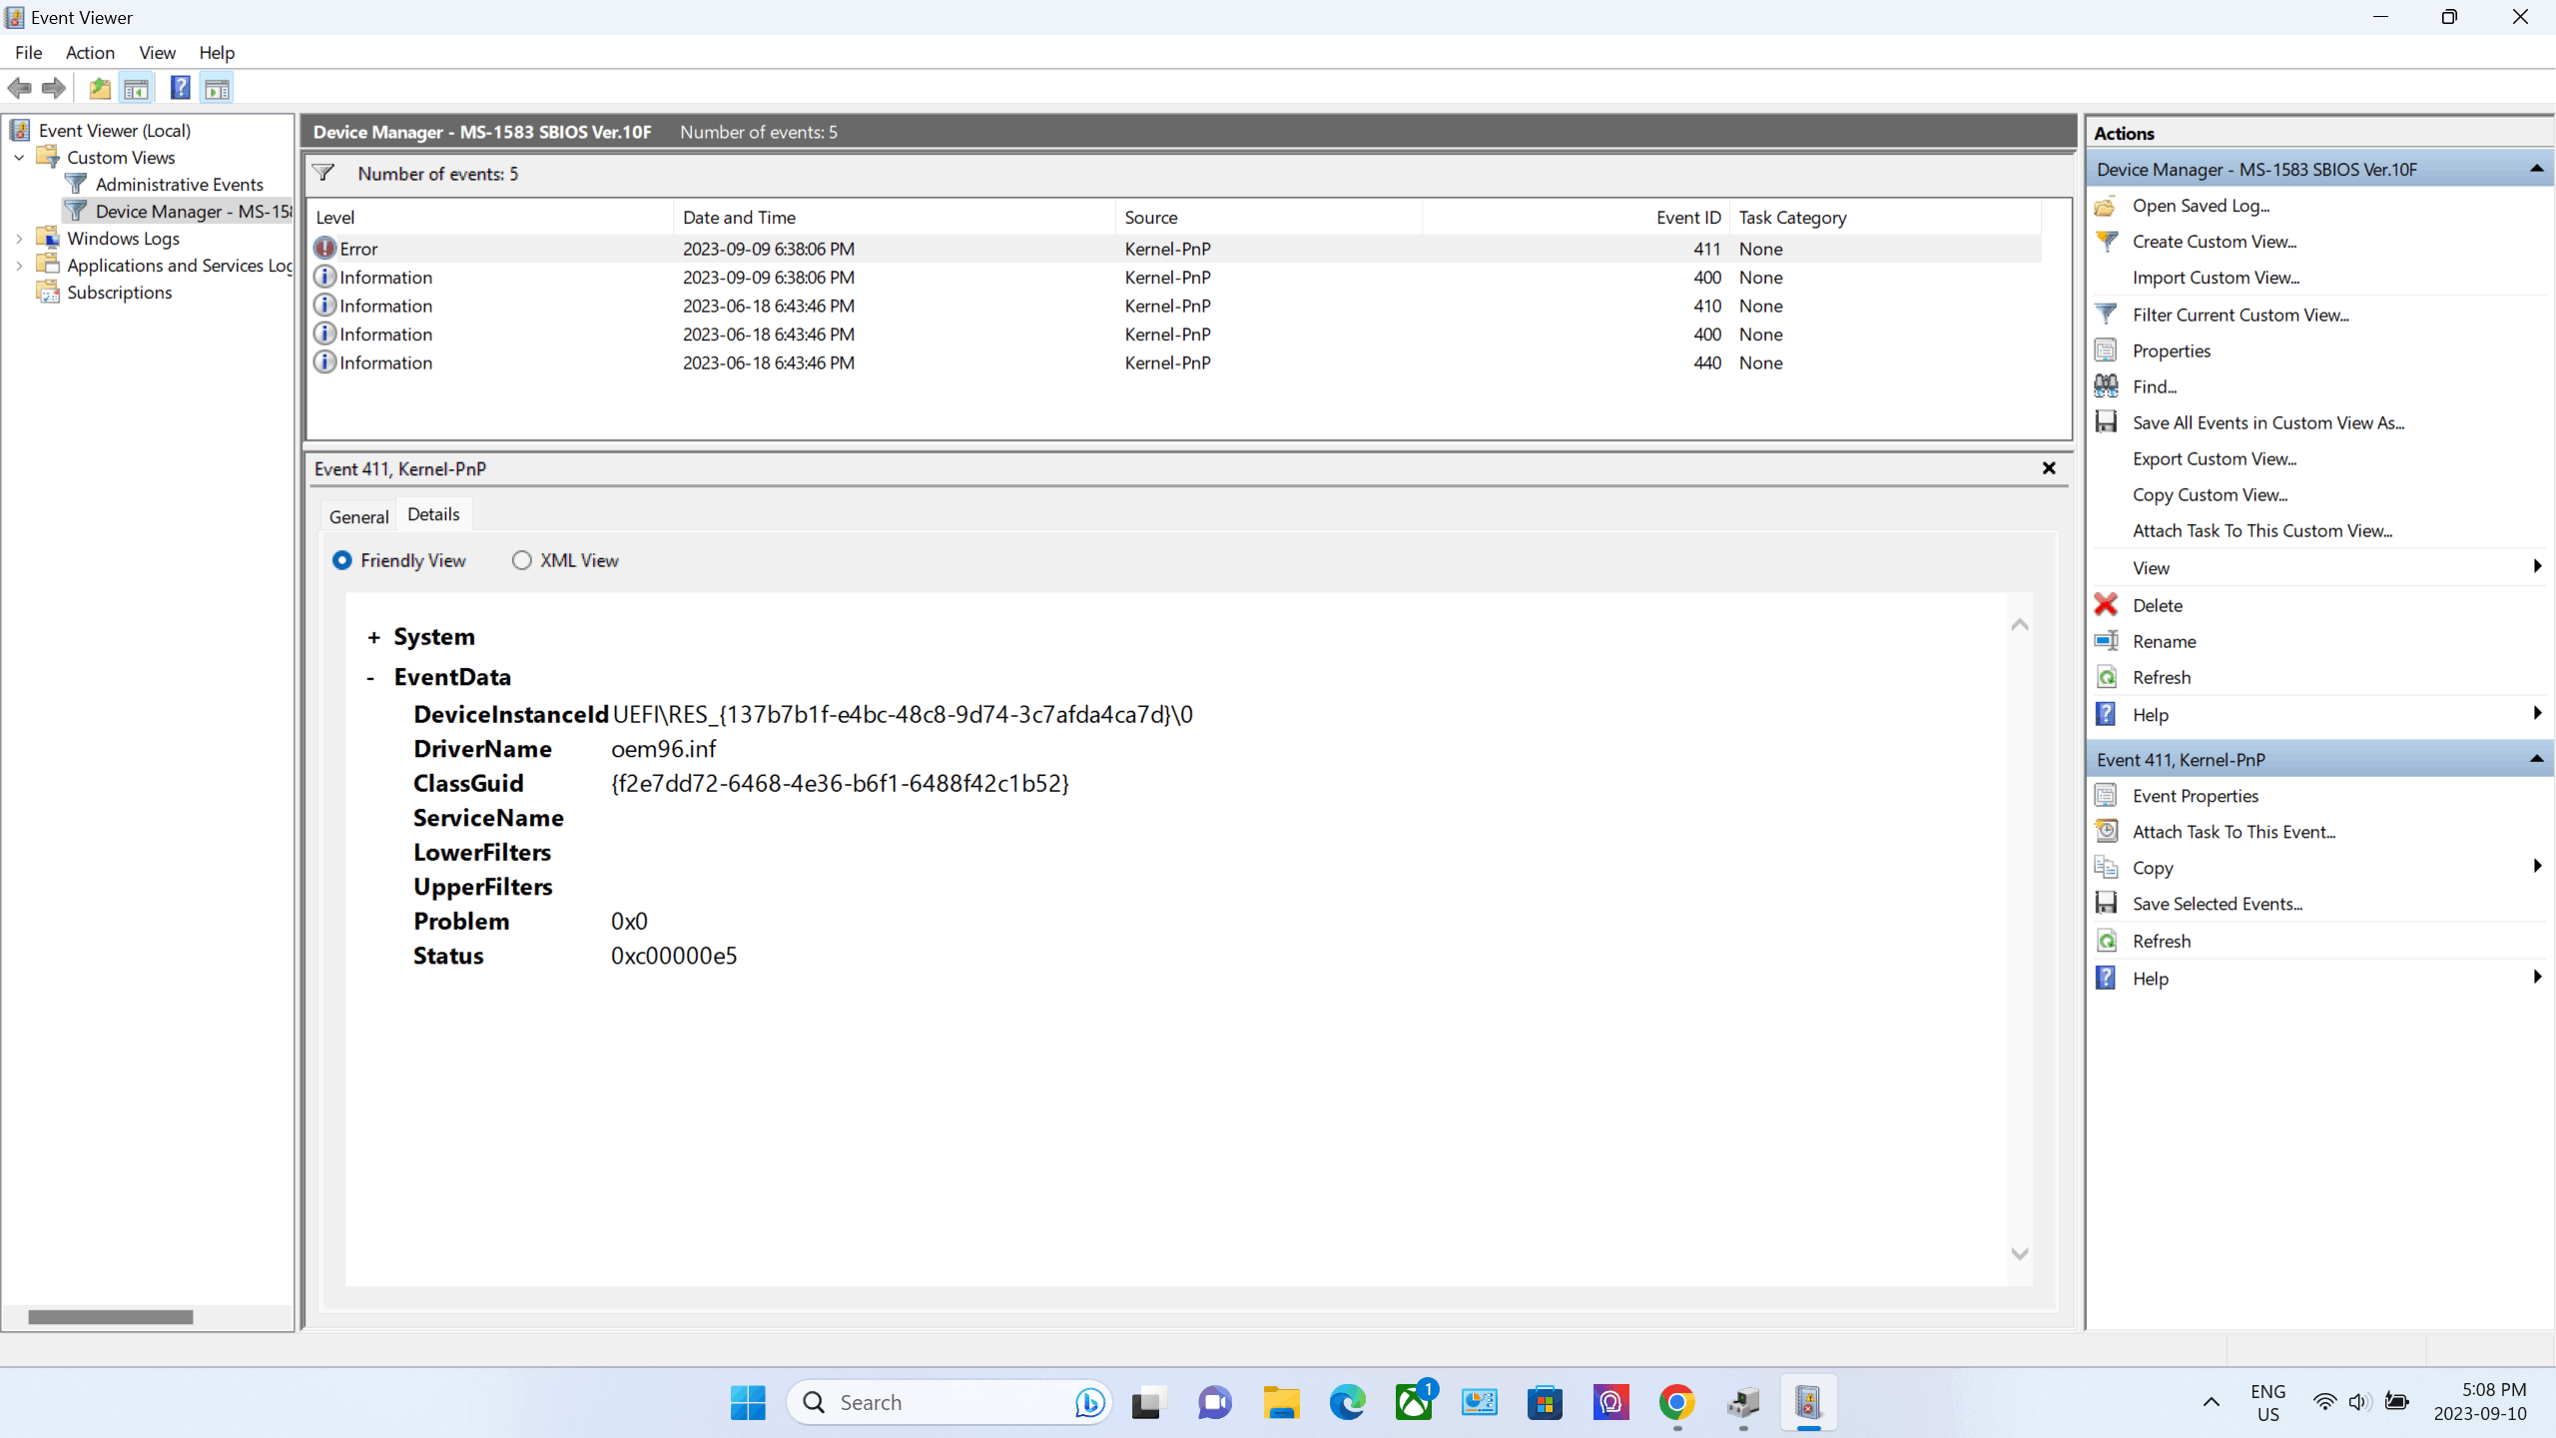The width and height of the screenshot is (2556, 1438).
Task: Click the Filter Current Custom View funnel
Action: [2106, 315]
